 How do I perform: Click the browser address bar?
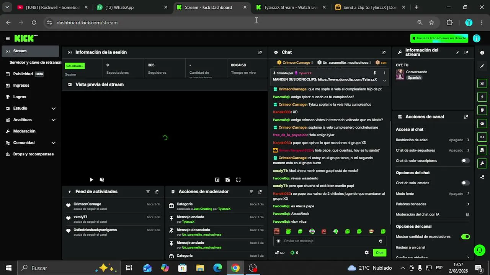pyautogui.click(x=230, y=23)
